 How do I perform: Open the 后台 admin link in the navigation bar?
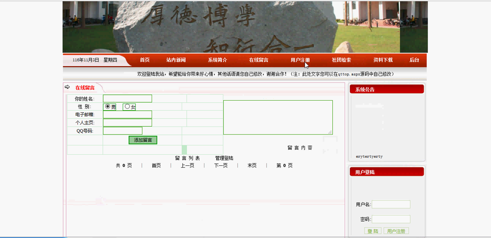click(x=414, y=60)
